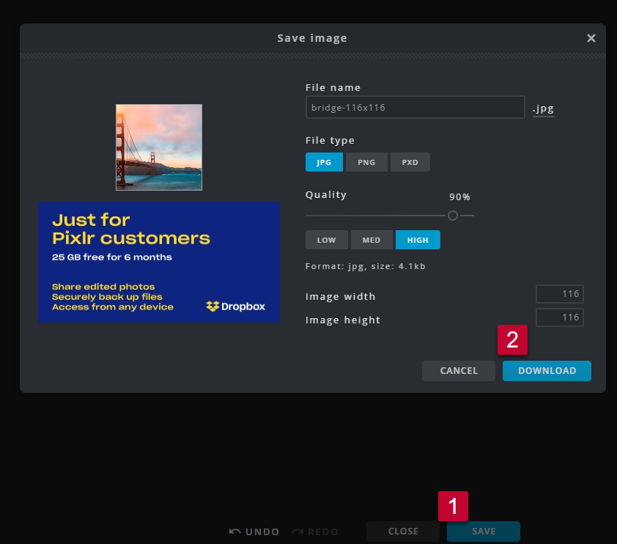Select PNG file type
The height and width of the screenshot is (544, 617).
(x=366, y=162)
